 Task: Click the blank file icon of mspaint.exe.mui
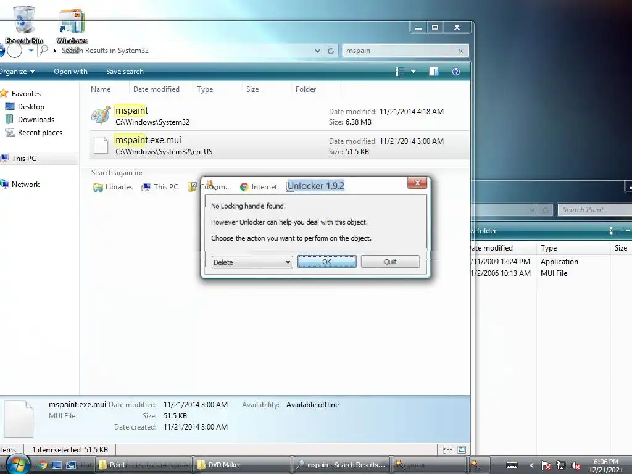pyautogui.click(x=101, y=146)
